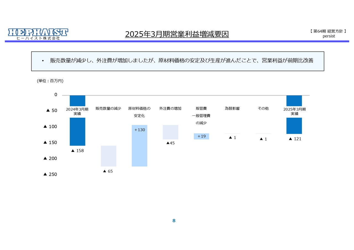The image size is (354, 250).
Task: Click the ▲ 121 value label
Action: click(x=295, y=139)
